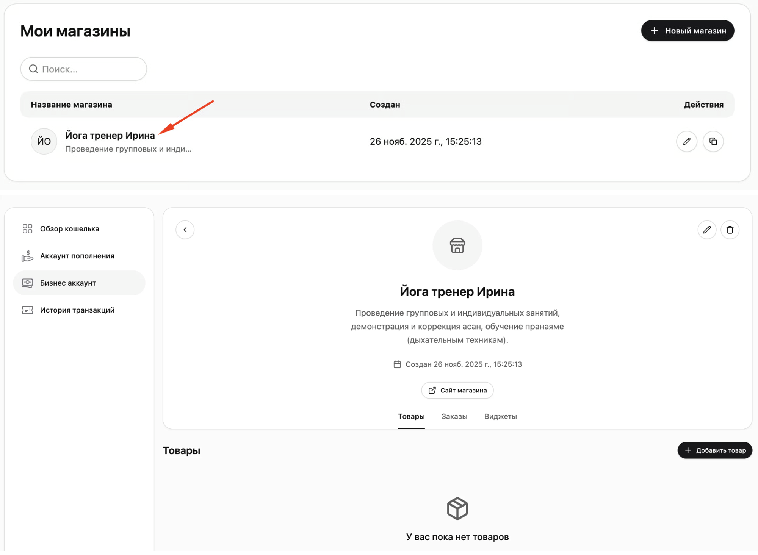Switch to the Заказы tab
Image resolution: width=758 pixels, height=555 pixels.
pyautogui.click(x=454, y=416)
